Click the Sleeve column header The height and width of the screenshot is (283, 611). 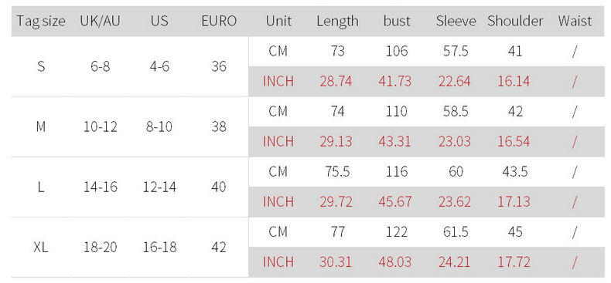[456, 21]
